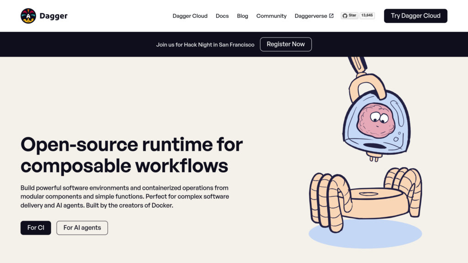Click Register Now in the banner
Screen dimensions: 468x263
coord(286,44)
